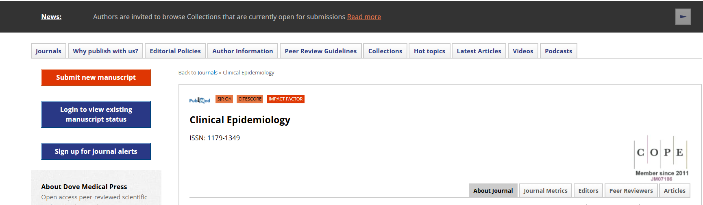This screenshot has width=703, height=205.
Task: Click the News label link
Action: 51,17
